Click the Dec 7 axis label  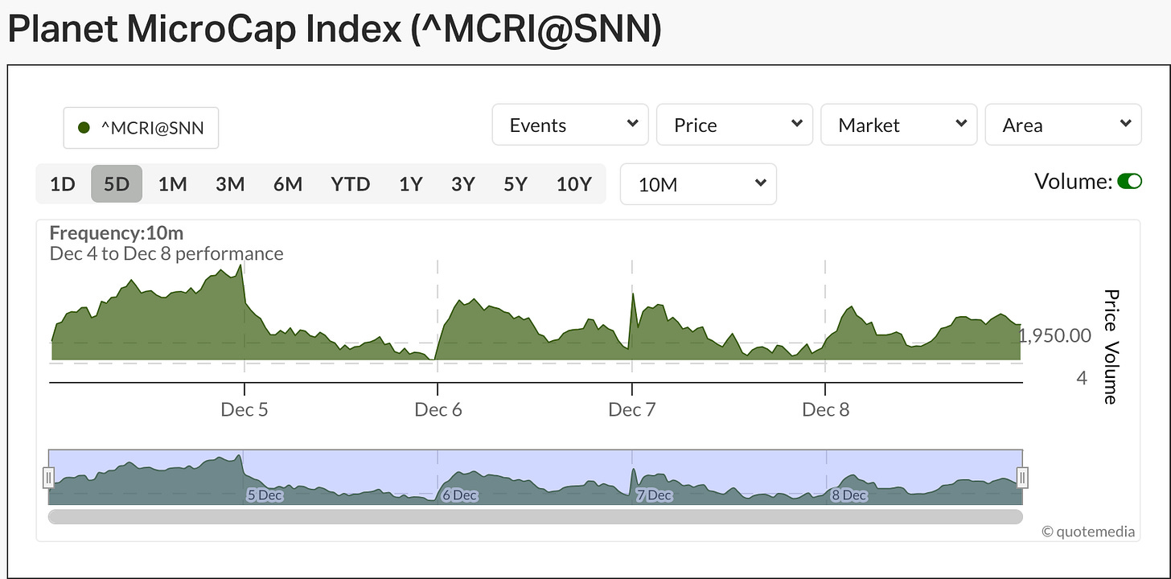pyautogui.click(x=632, y=409)
